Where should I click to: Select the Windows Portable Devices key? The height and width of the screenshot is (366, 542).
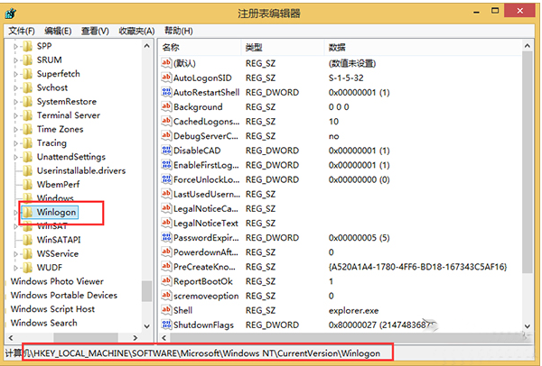click(64, 296)
